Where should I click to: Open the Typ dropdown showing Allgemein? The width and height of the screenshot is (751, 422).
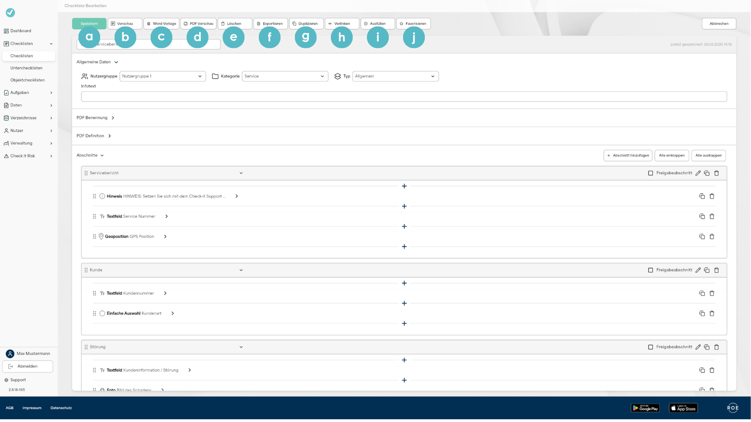click(x=395, y=76)
